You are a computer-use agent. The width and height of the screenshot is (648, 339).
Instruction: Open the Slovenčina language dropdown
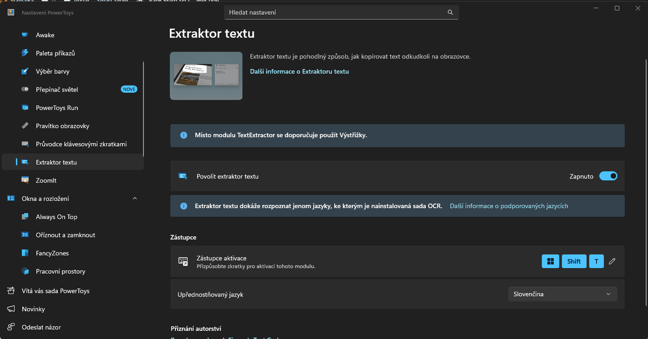pyautogui.click(x=562, y=294)
